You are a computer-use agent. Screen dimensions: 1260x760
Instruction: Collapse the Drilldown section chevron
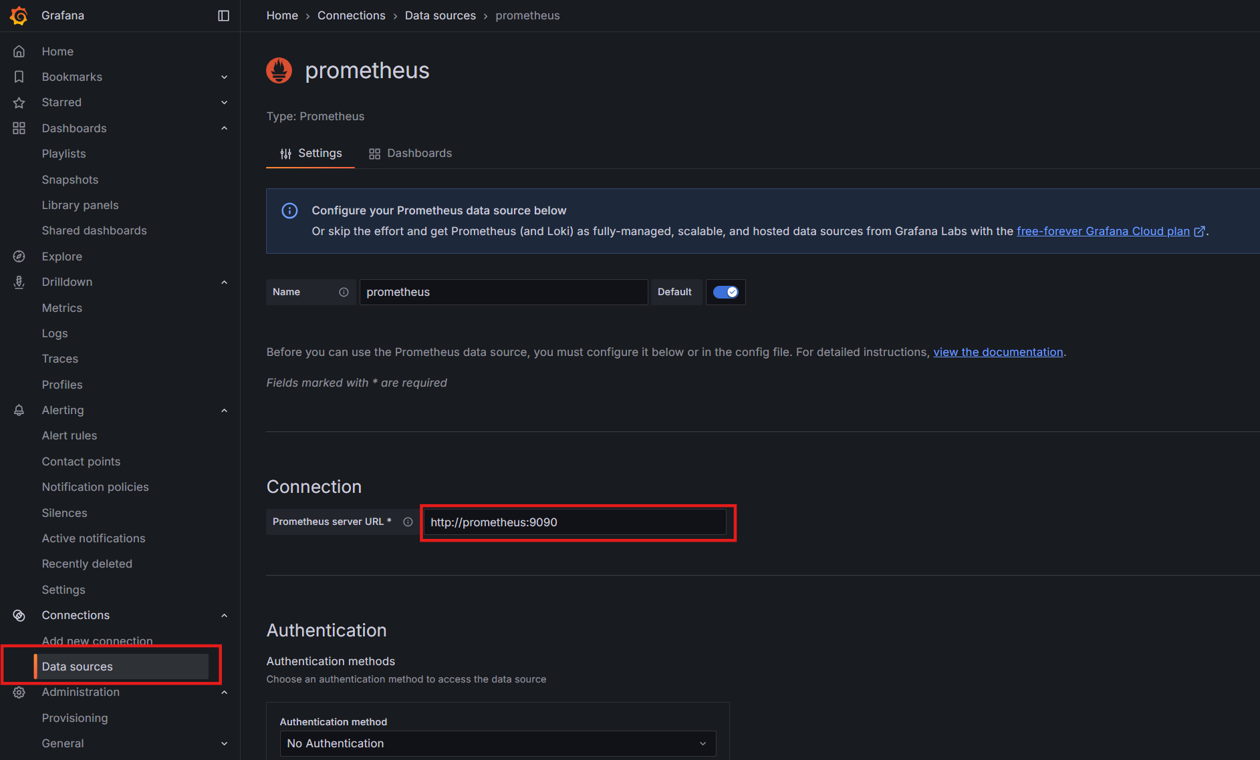pos(225,282)
